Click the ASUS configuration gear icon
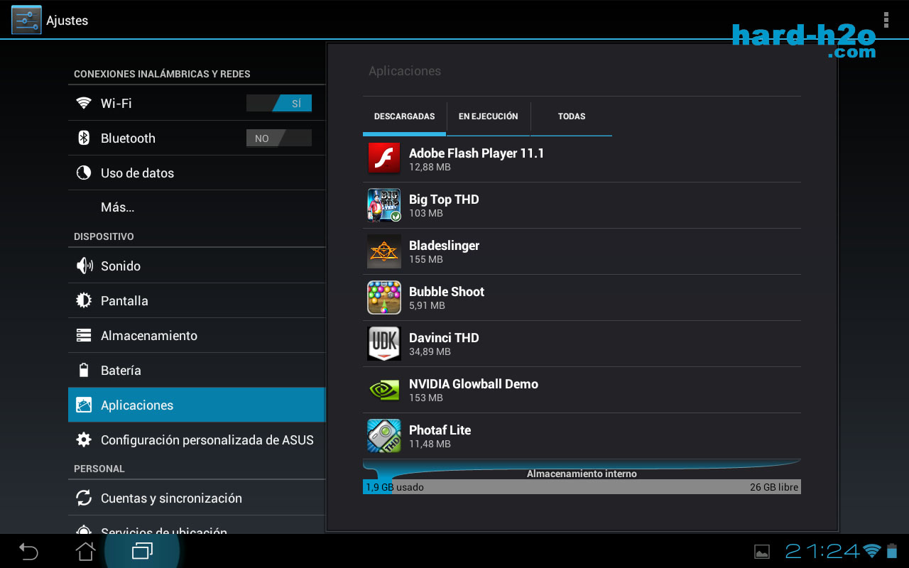The width and height of the screenshot is (909, 568). [84, 439]
